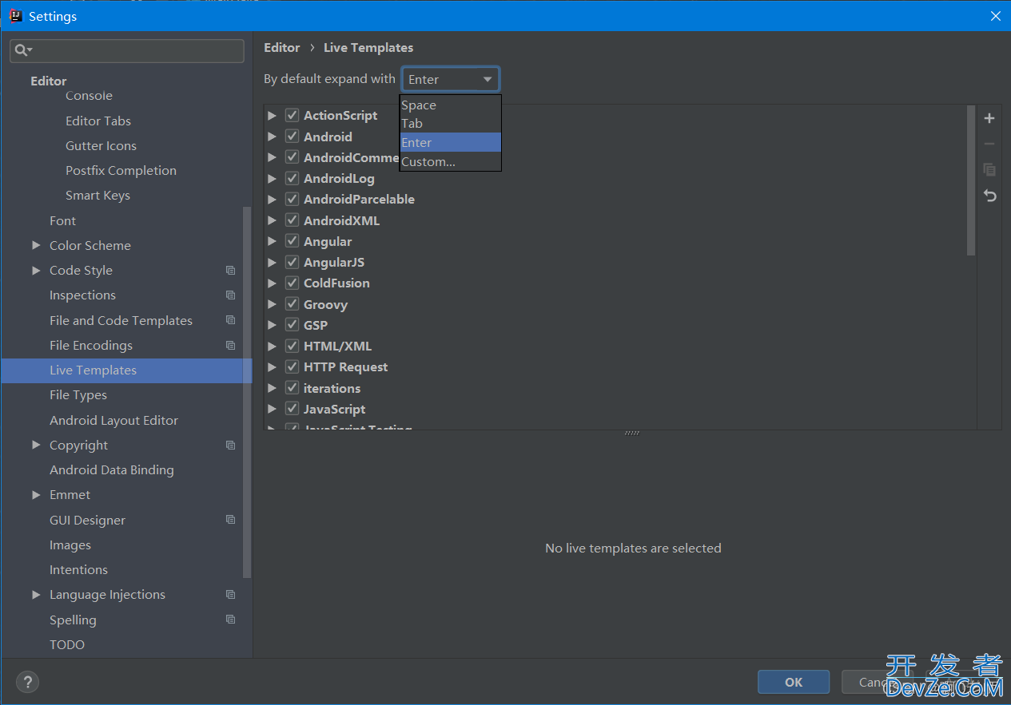Image resolution: width=1011 pixels, height=705 pixels.
Task: Expand the ActionScript template group
Action: pos(273,116)
